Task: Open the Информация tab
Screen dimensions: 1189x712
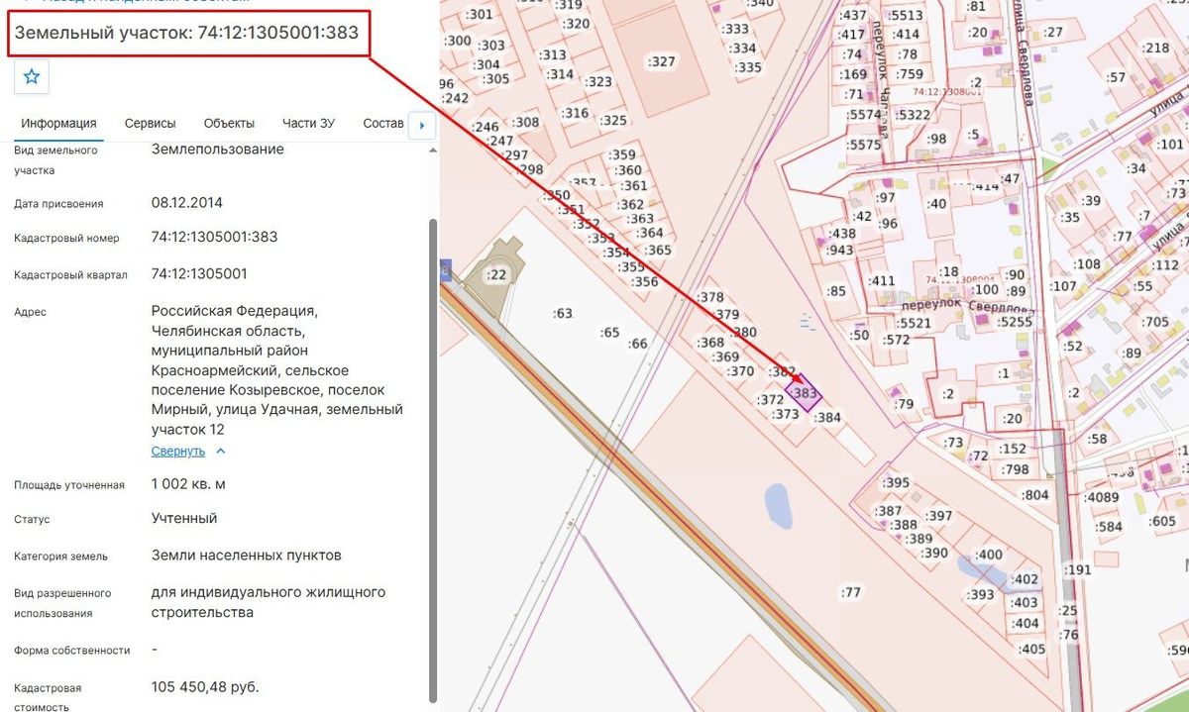Action: click(59, 124)
